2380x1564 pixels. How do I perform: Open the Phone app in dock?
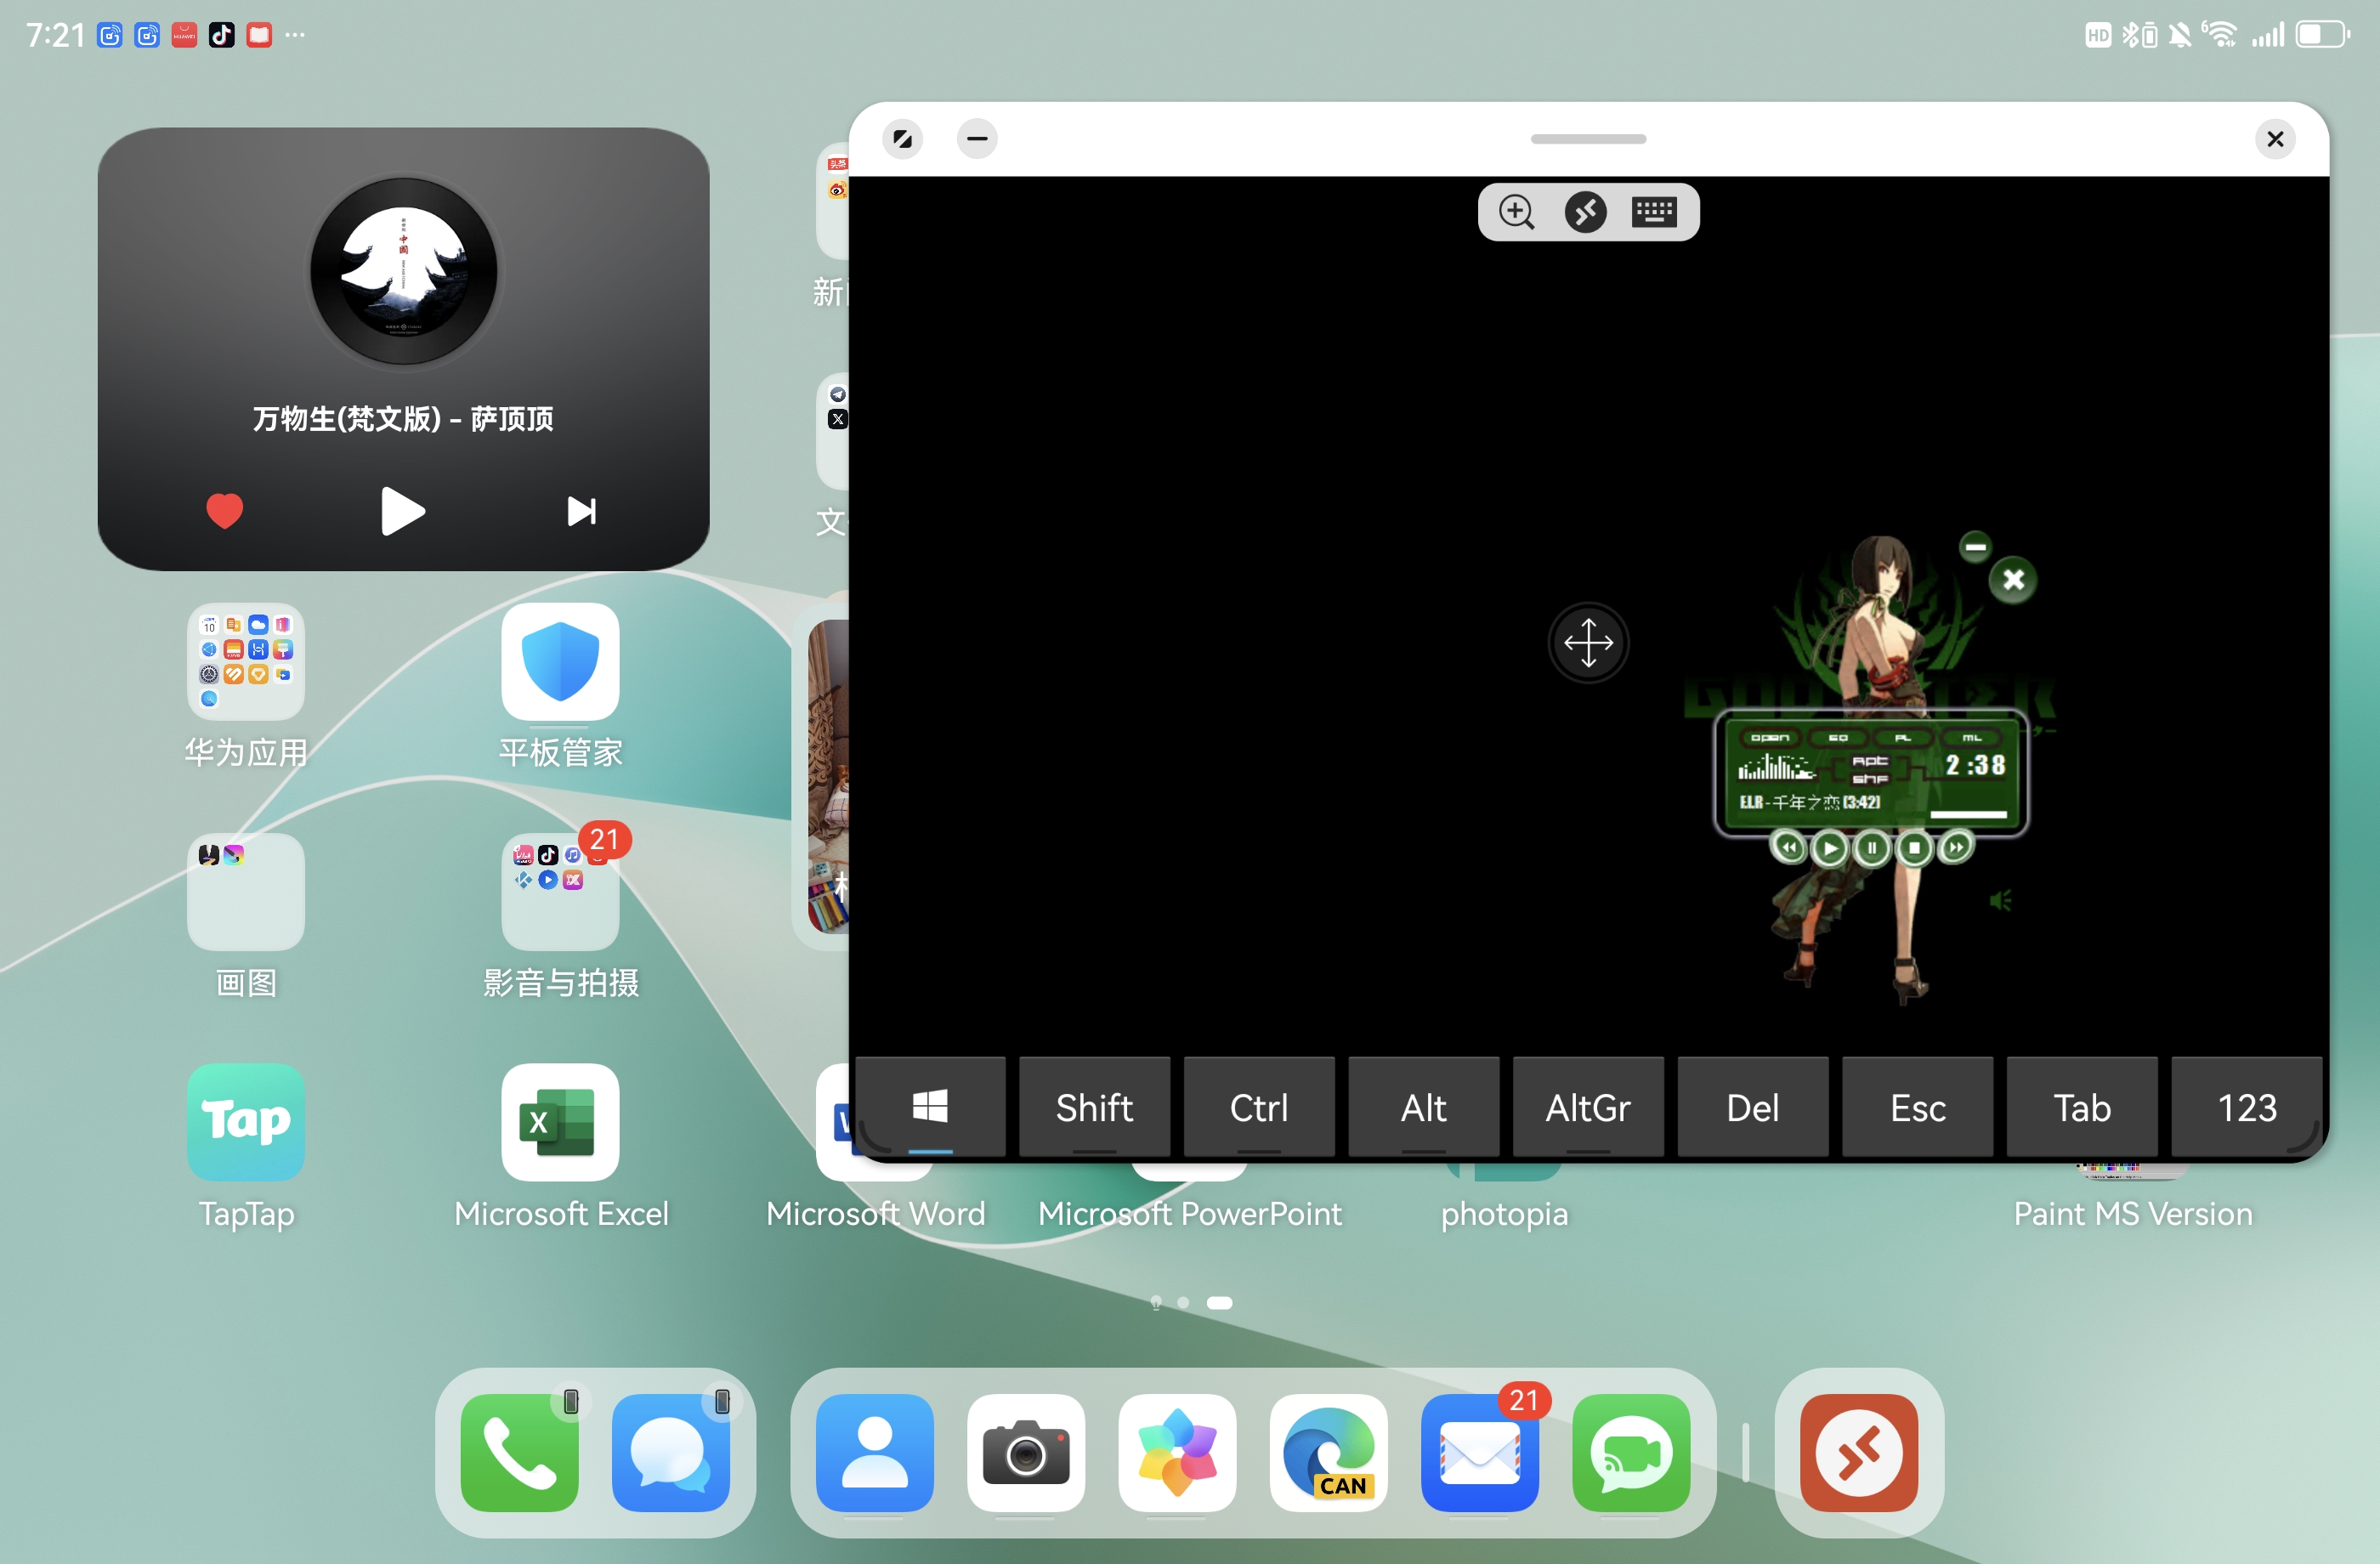click(x=520, y=1452)
